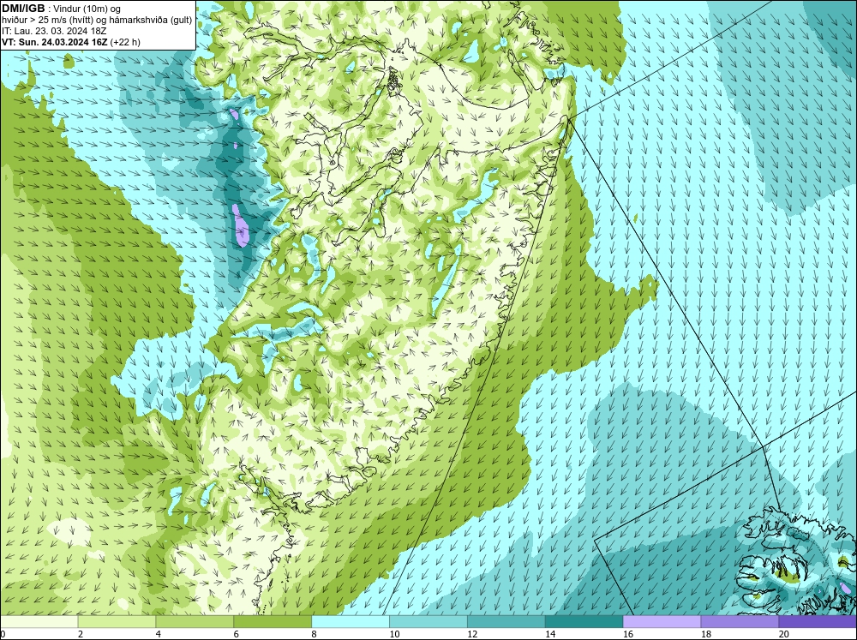The image size is (857, 640).
Task: Click the '(+22 h)' forecast offset text
Action: point(125,42)
